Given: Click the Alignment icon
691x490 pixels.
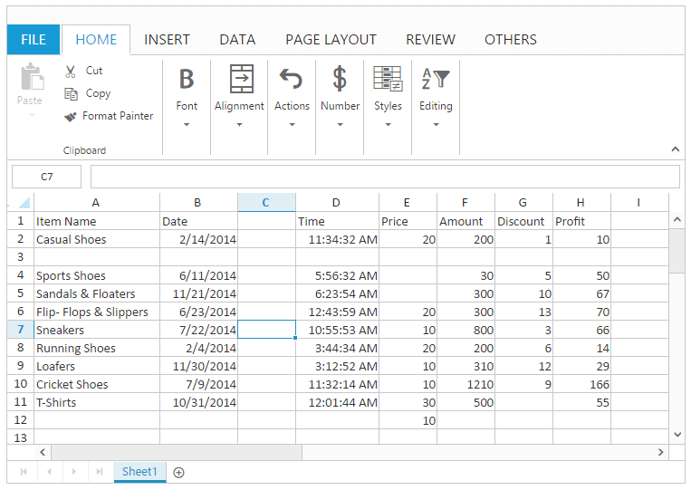Looking at the screenshot, I should pyautogui.click(x=241, y=80).
